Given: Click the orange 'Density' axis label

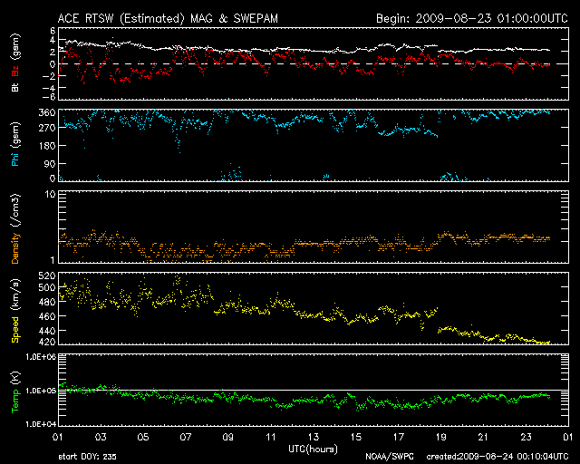Looking at the screenshot, I should pos(15,248).
